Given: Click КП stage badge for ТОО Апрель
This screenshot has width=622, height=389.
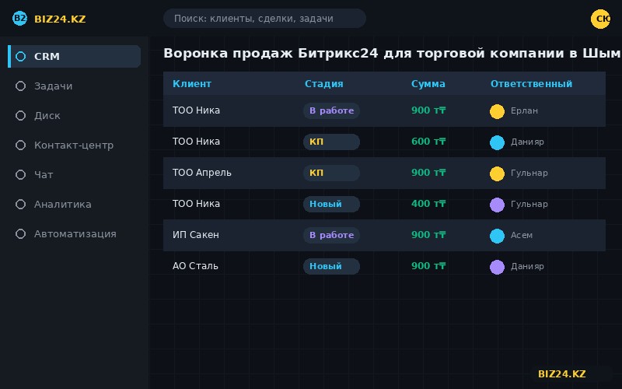Looking at the screenshot, I should click(x=332, y=173).
